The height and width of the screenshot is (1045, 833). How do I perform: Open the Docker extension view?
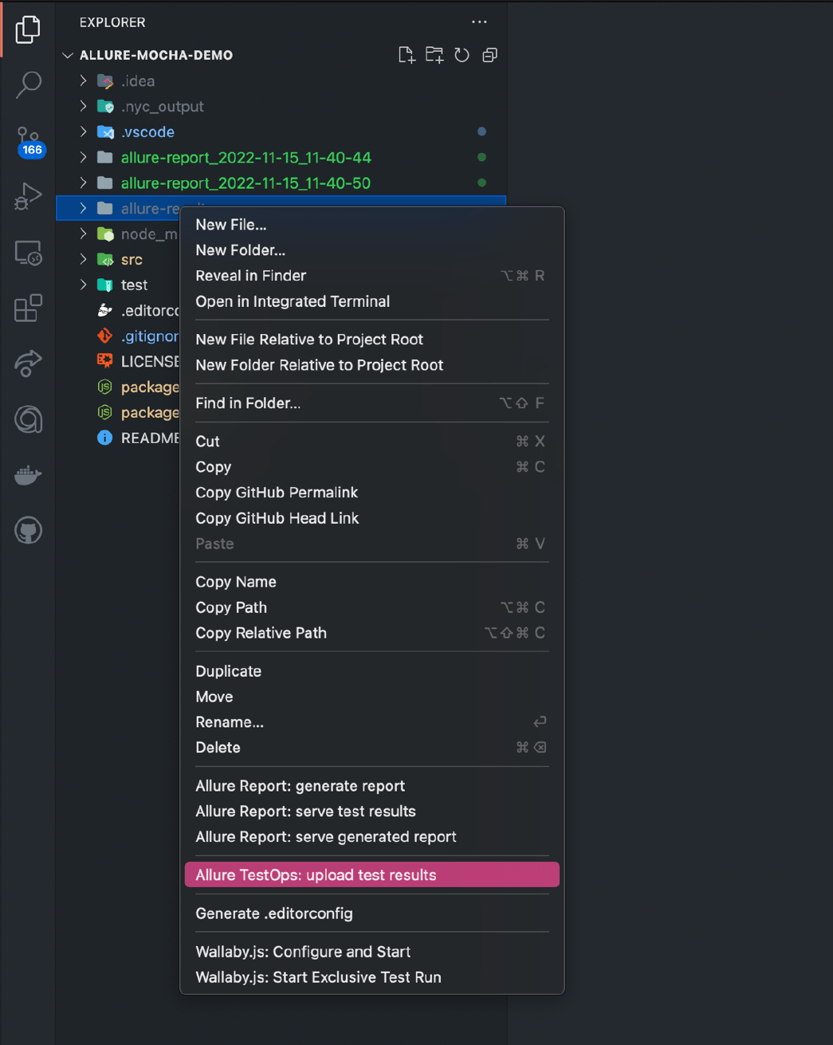click(28, 476)
